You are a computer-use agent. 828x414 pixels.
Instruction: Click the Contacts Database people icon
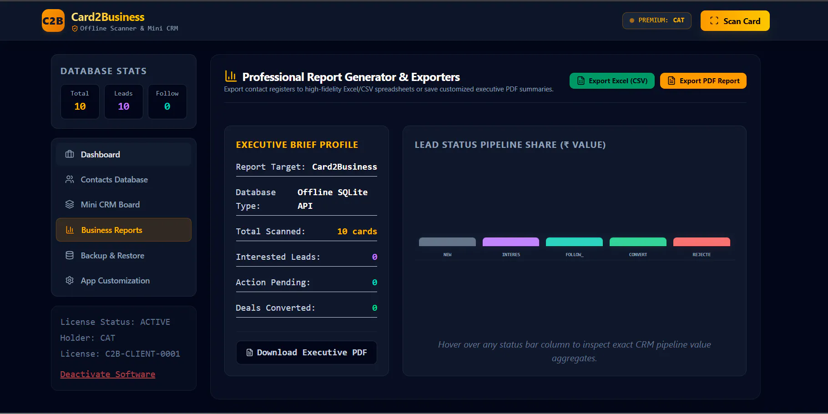coord(70,179)
